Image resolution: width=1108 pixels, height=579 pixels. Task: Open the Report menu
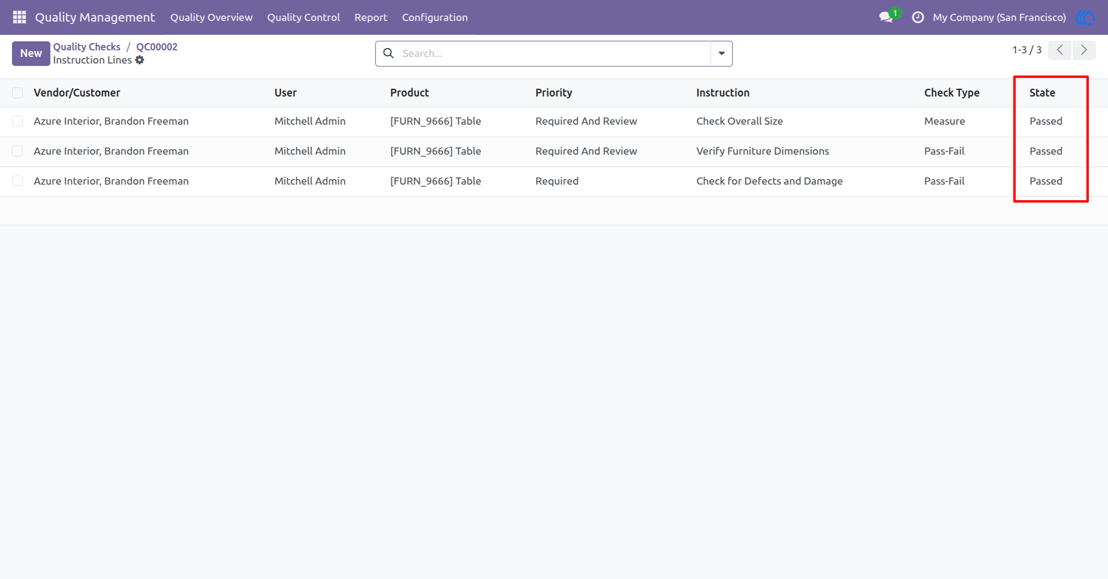pyautogui.click(x=371, y=17)
